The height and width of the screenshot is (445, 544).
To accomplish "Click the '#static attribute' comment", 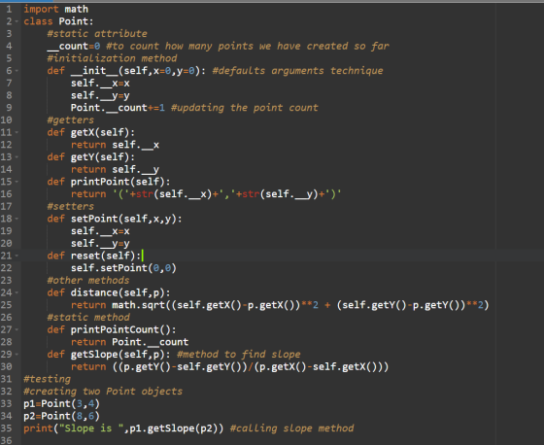I will (x=97, y=34).
